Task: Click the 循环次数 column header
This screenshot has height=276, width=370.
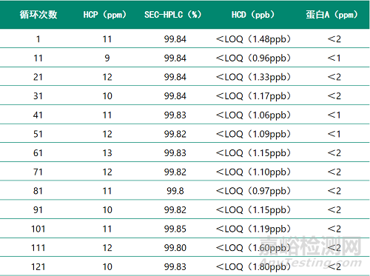Action: (x=38, y=15)
